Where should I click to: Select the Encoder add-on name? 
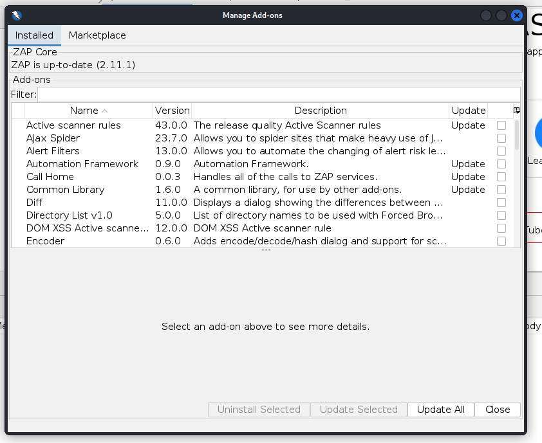[45, 241]
